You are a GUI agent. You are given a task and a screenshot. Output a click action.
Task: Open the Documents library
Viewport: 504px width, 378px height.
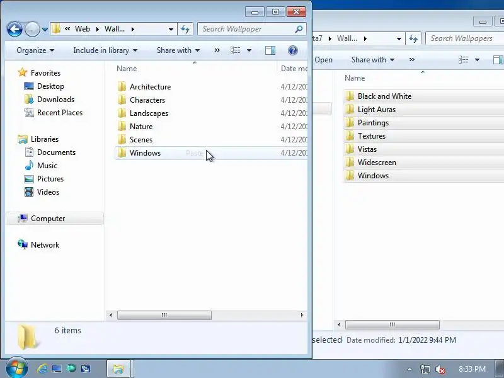[56, 152]
